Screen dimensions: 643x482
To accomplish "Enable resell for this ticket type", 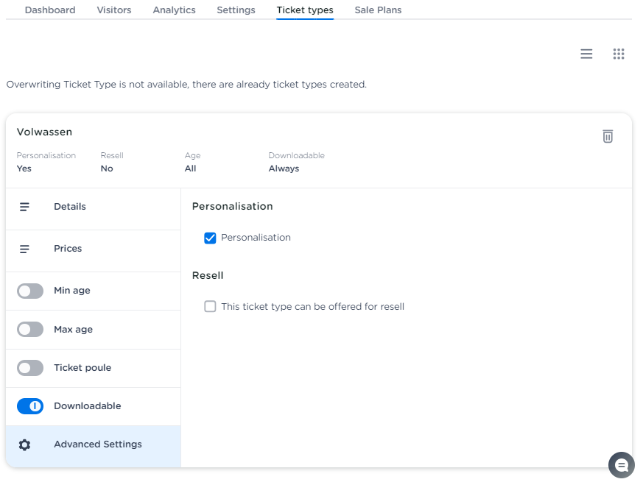I will [210, 307].
